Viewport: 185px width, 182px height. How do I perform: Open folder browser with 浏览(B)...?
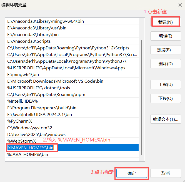(x=166, y=50)
